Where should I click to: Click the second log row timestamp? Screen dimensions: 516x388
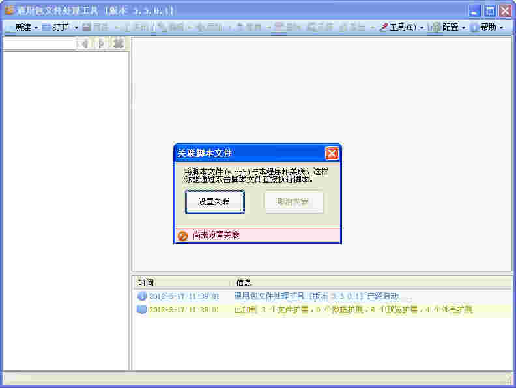[x=184, y=310]
